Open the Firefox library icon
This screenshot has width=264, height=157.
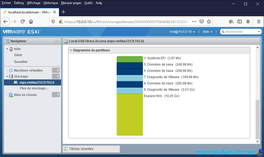click(x=231, y=21)
